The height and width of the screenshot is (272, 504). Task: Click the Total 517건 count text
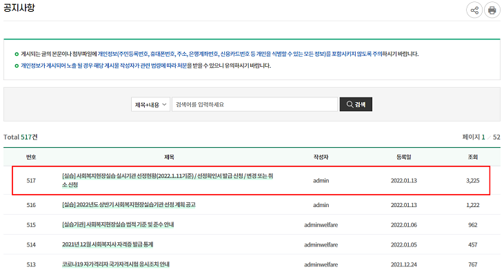click(x=21, y=137)
